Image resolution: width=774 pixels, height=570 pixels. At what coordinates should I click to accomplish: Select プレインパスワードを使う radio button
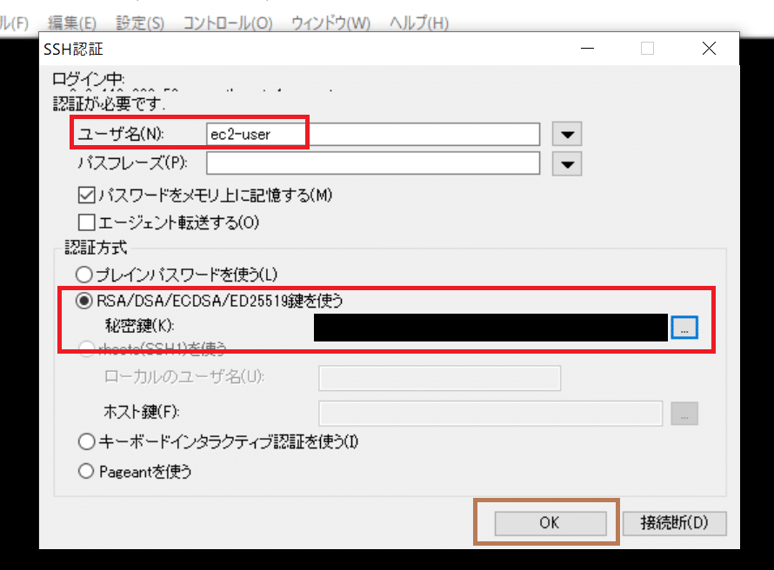pos(84,275)
